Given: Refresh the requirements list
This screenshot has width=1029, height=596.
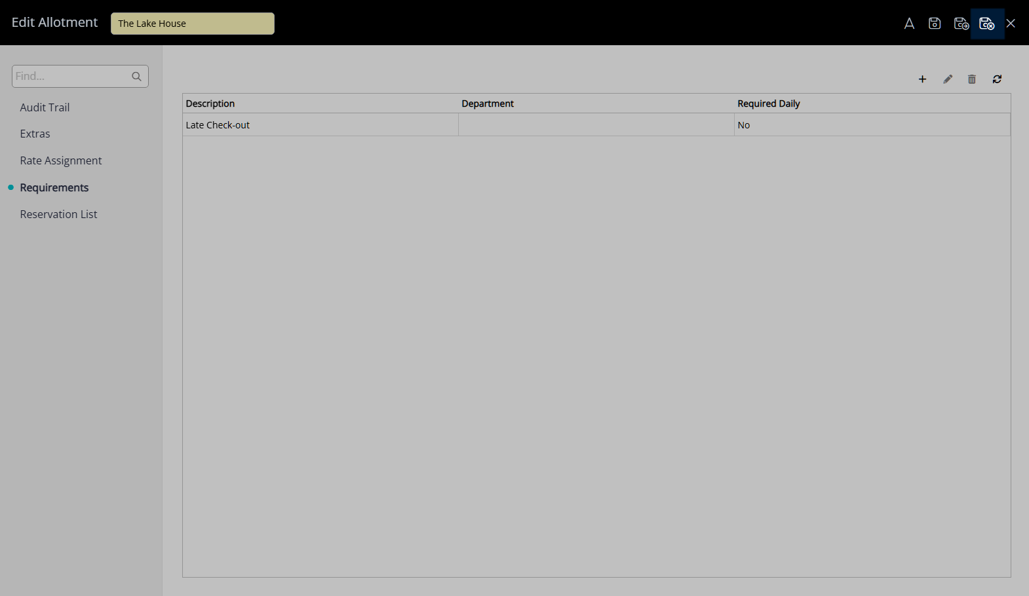Looking at the screenshot, I should [x=997, y=79].
